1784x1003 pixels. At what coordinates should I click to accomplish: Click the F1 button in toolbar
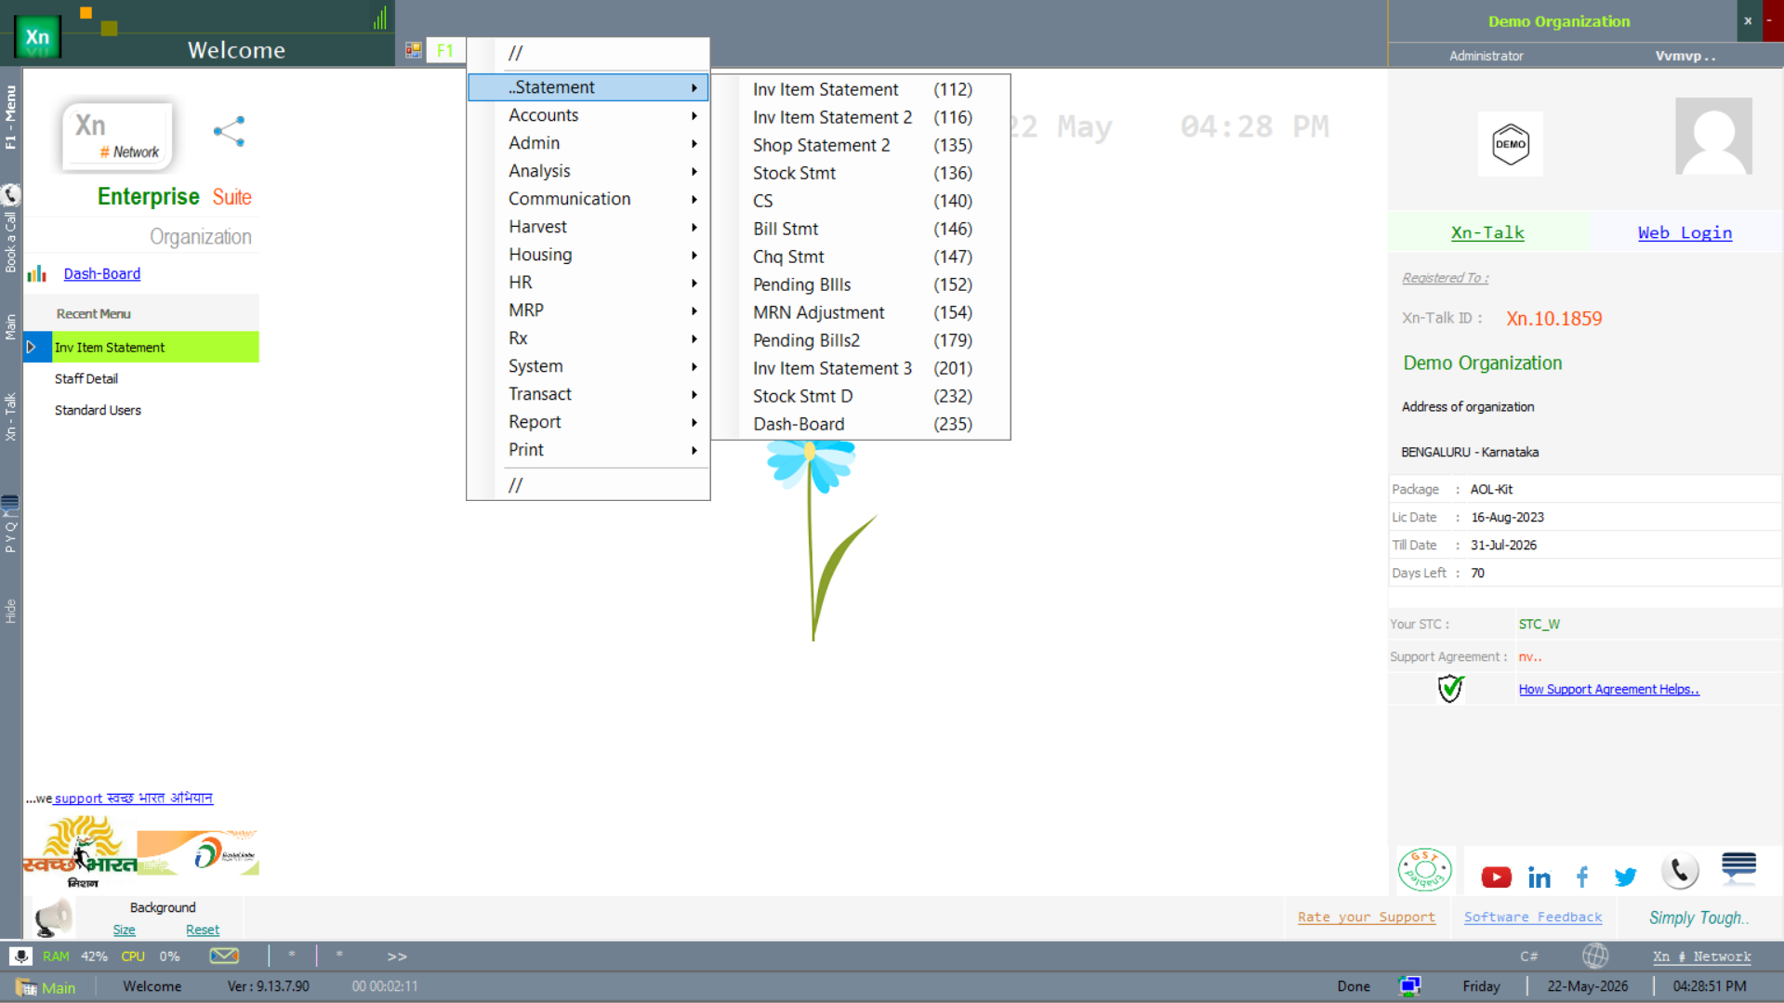click(445, 50)
